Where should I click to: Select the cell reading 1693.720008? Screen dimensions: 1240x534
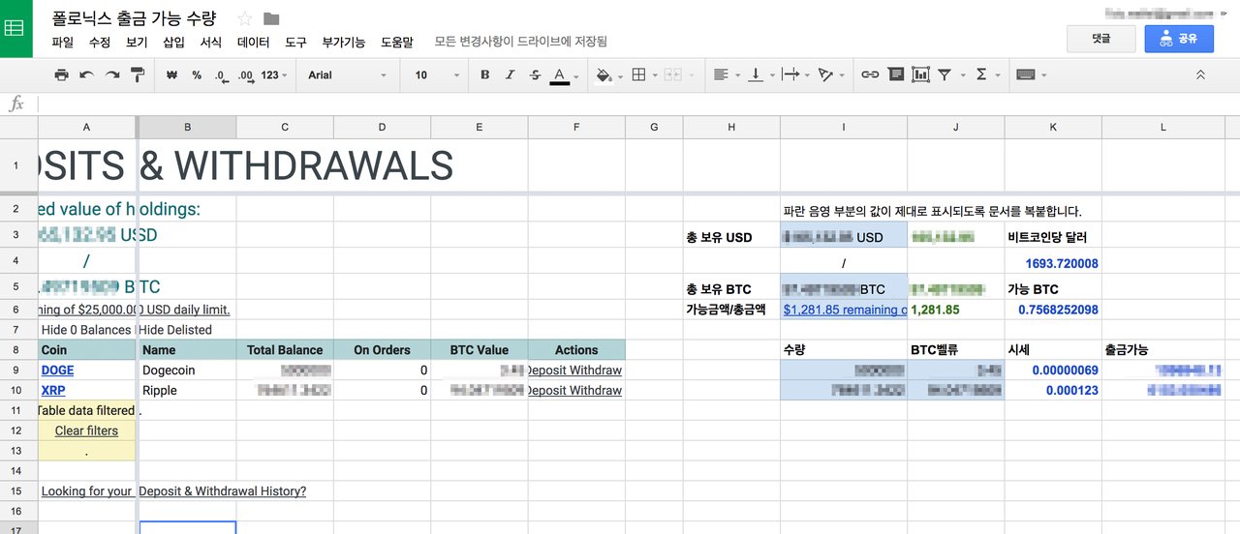(x=1053, y=263)
